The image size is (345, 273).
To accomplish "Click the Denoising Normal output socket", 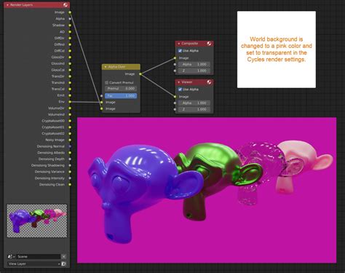I will pos(70,146).
